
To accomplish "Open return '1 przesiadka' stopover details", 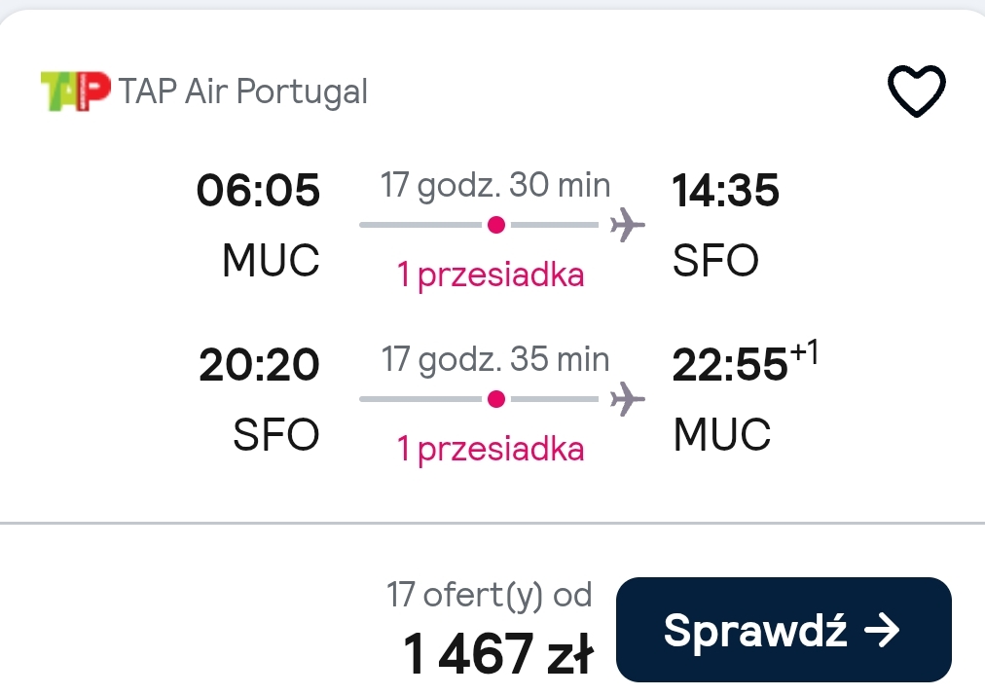I will pyautogui.click(x=491, y=450).
